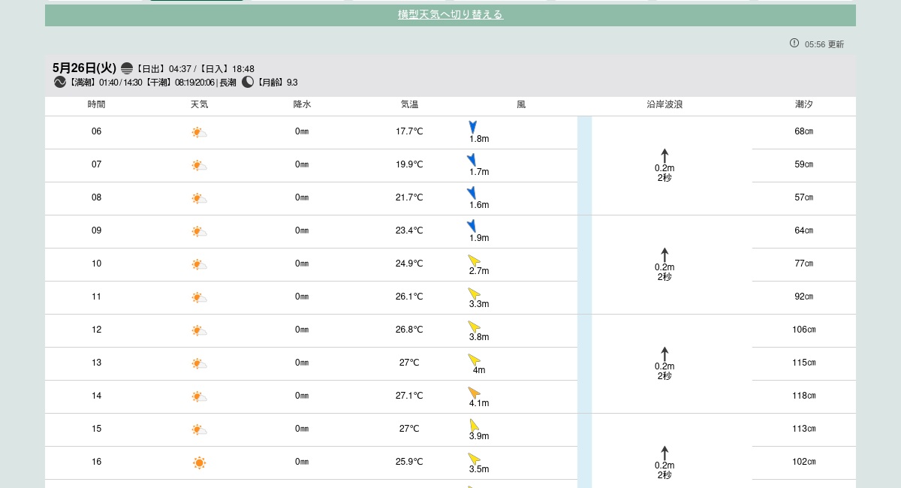Click the 113㎝ tide value
Viewport: 901px width, 488px height.
pyautogui.click(x=804, y=429)
